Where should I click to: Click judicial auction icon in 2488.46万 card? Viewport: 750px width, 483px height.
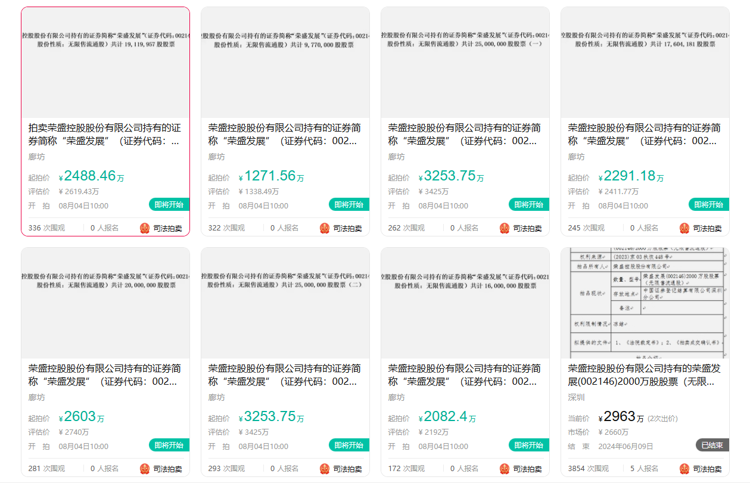tap(145, 228)
